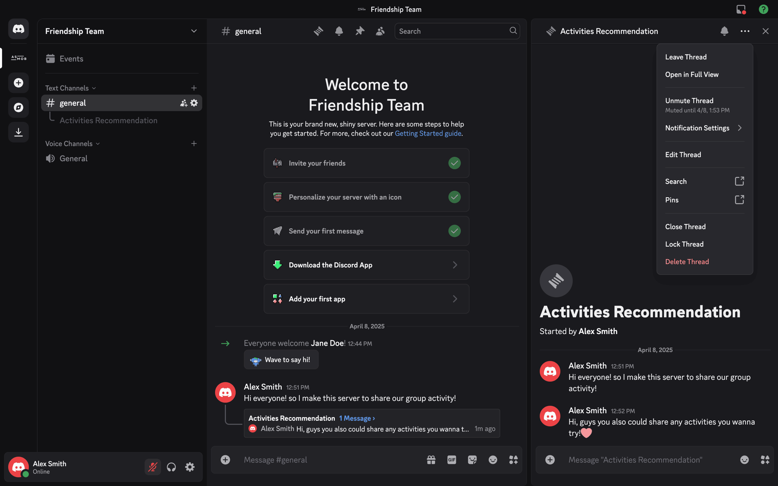Open emoji picker in thread message box
This screenshot has width=778, height=486.
click(x=744, y=460)
